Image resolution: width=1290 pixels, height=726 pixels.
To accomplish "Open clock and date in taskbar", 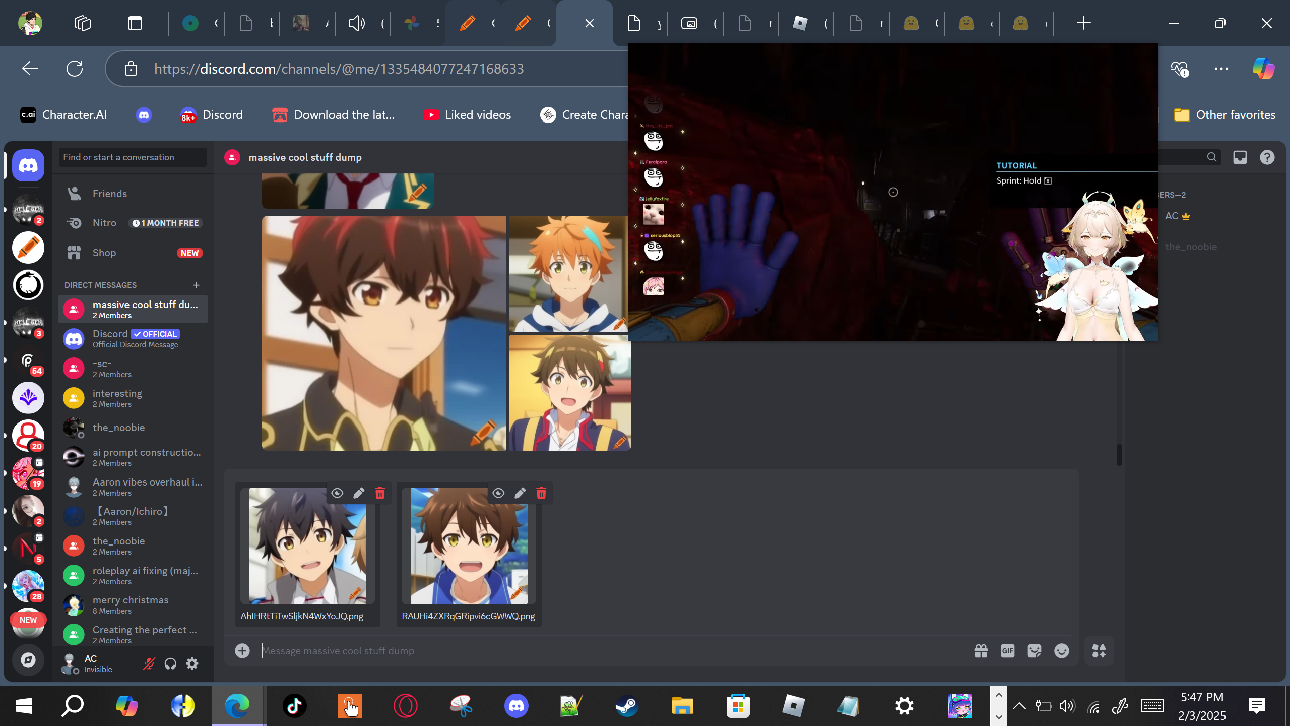I will point(1202,706).
